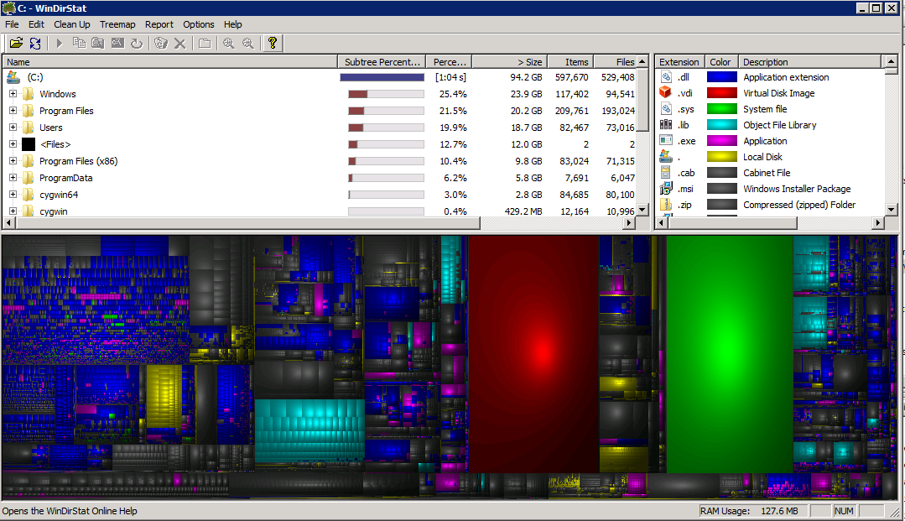This screenshot has width=905, height=521.
Task: Click the Delete to Recycle Bin icon
Action: click(161, 43)
